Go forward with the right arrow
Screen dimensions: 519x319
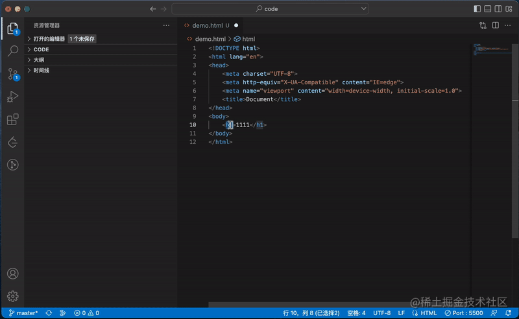pos(163,9)
